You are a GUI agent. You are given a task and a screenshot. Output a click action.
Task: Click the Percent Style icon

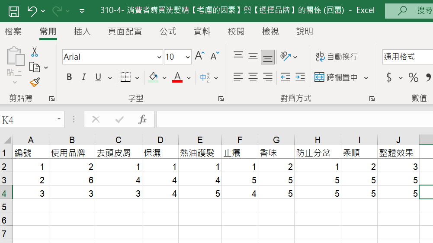coord(414,78)
